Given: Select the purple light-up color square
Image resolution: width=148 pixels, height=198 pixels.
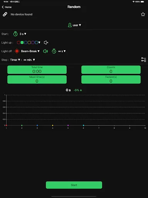Looking at the screenshot, I should (33, 43).
